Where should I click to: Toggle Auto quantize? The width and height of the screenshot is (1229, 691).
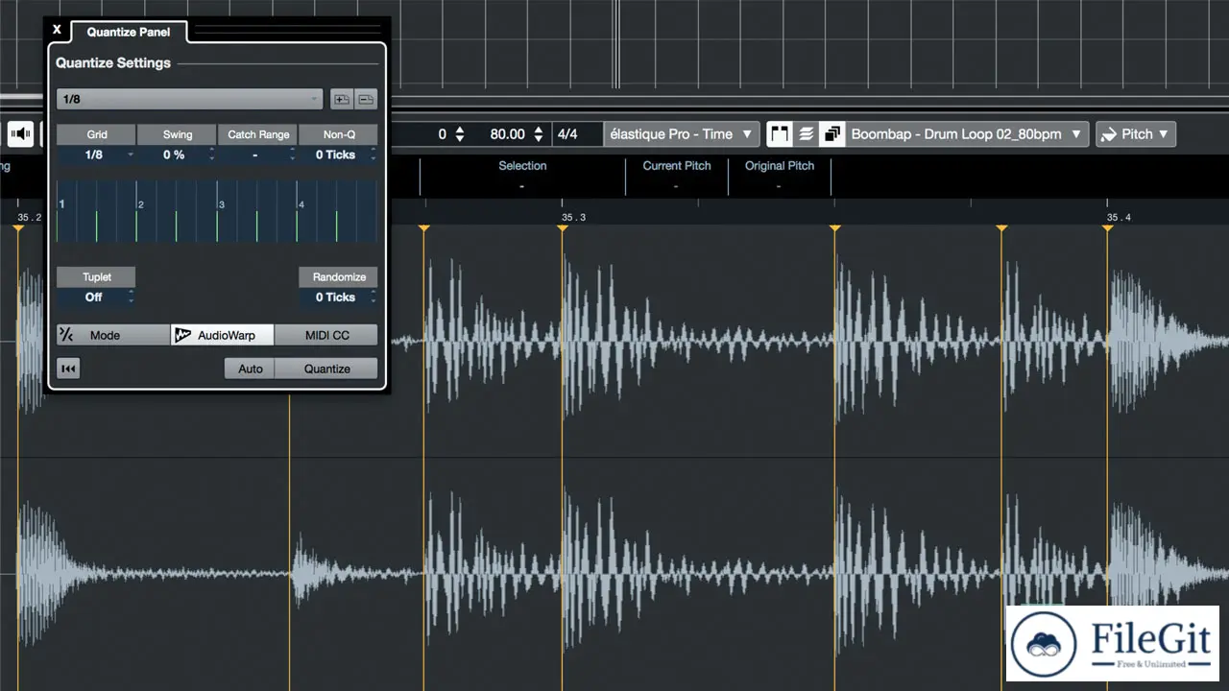pos(250,369)
